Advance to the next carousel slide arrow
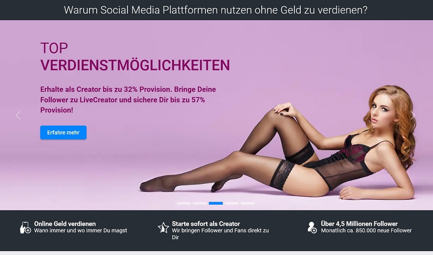This screenshot has width=433, height=255. tap(413, 115)
